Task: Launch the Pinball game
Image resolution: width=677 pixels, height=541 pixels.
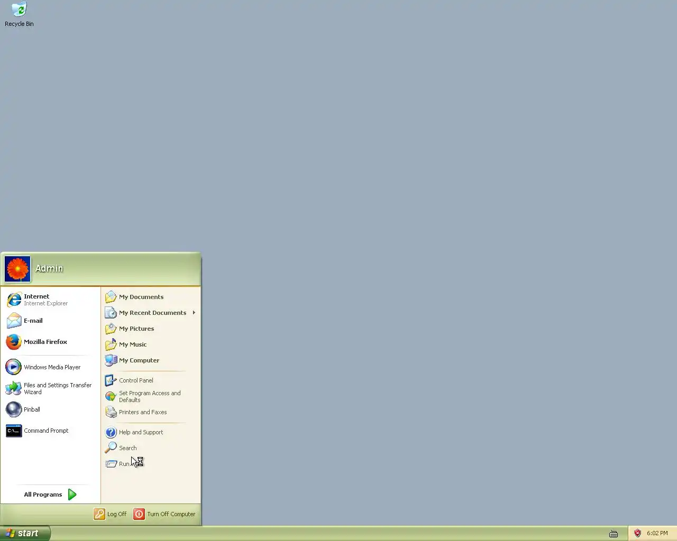Action: 50,409
